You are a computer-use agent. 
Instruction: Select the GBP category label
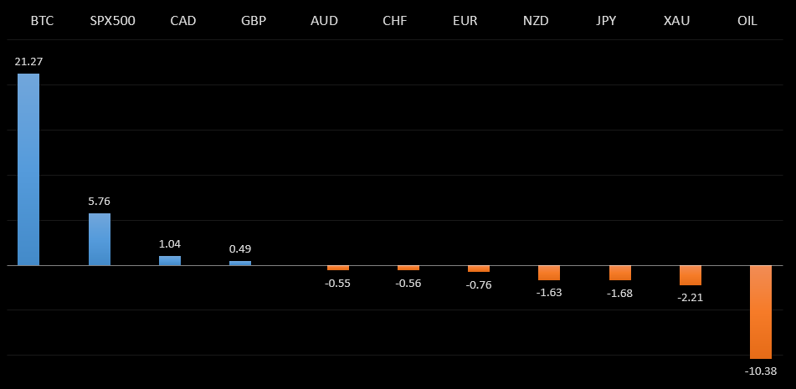tap(253, 20)
